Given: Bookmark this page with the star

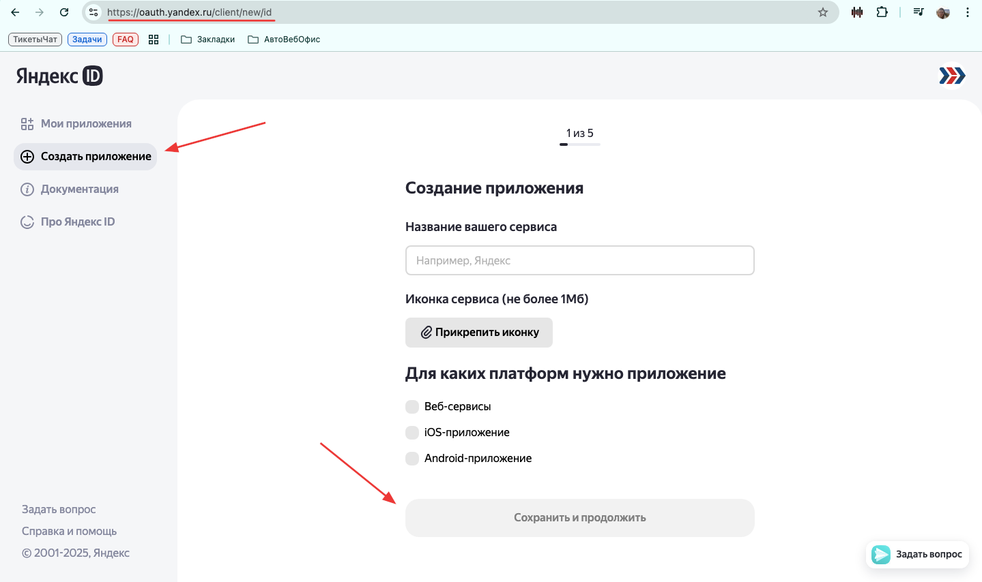Looking at the screenshot, I should pyautogui.click(x=823, y=12).
